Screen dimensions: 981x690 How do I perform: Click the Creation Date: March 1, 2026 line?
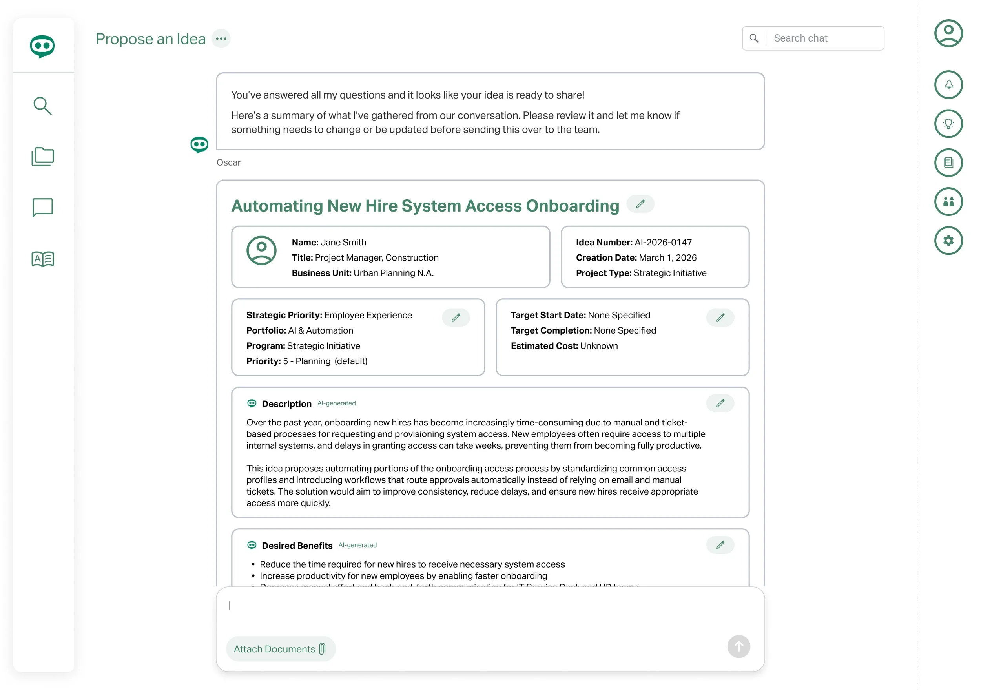[636, 257]
